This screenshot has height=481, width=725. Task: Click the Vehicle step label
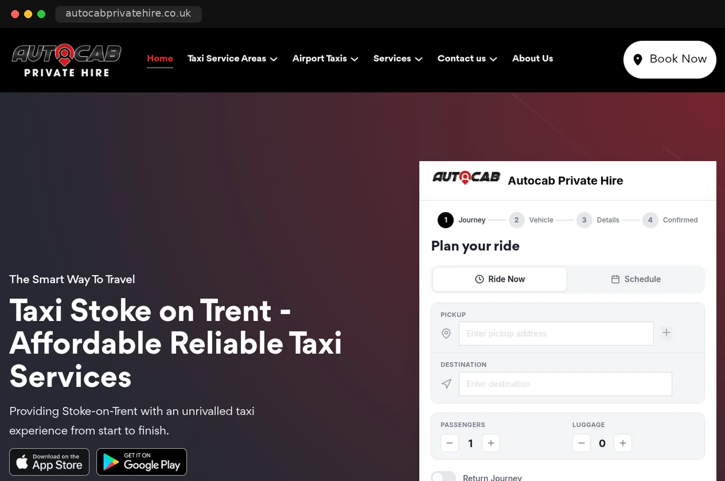point(541,220)
